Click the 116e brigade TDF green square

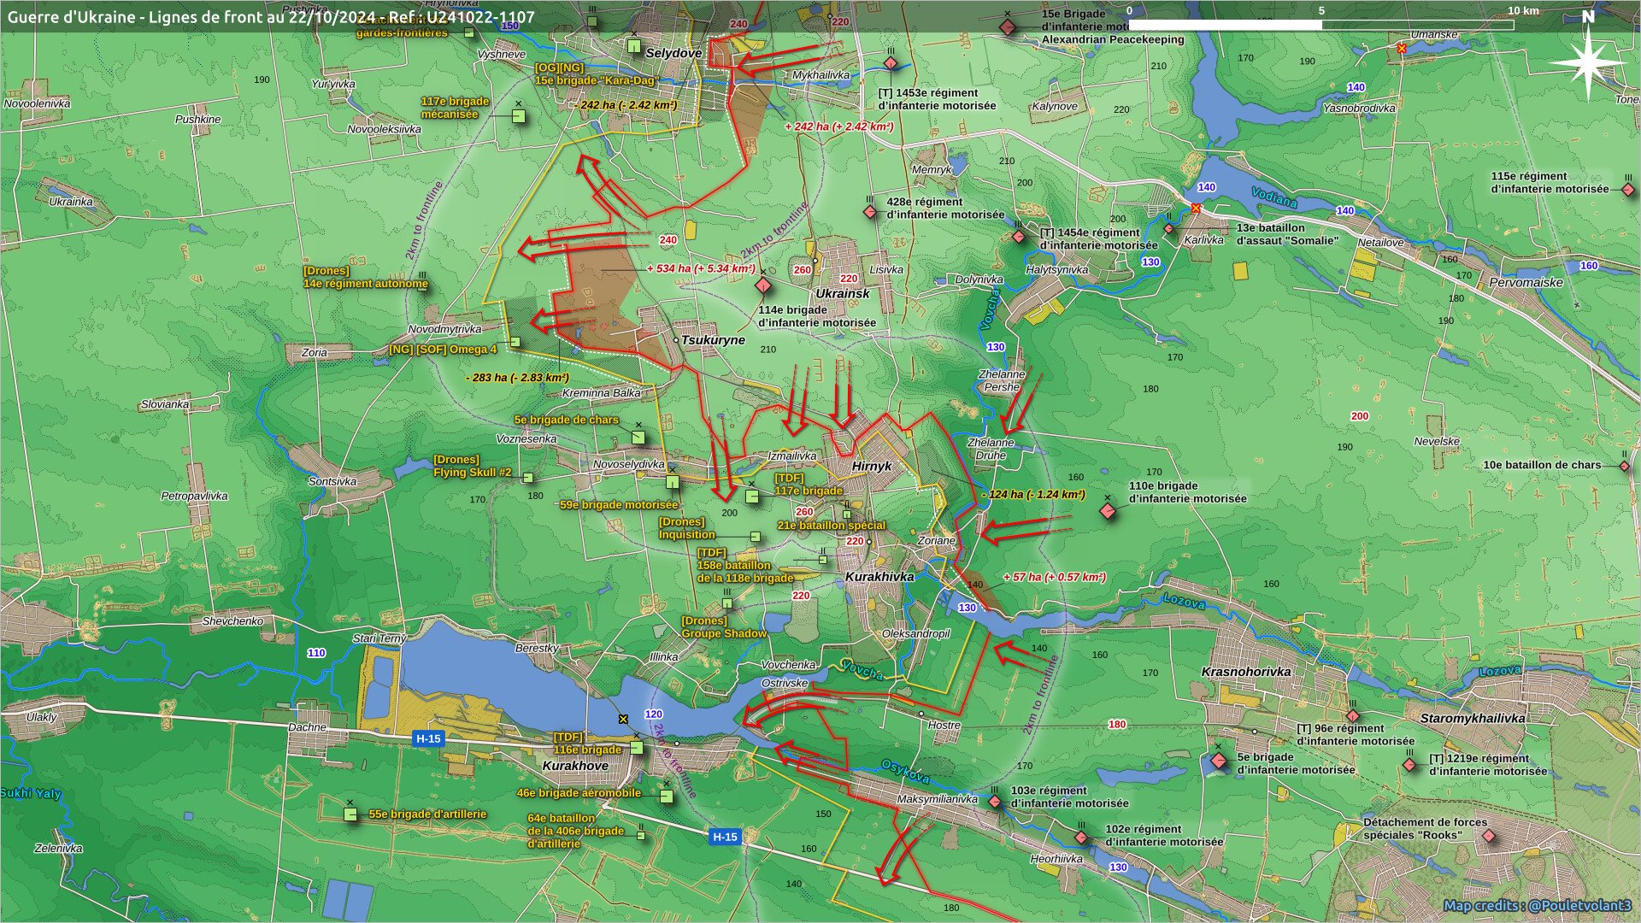pos(636,748)
